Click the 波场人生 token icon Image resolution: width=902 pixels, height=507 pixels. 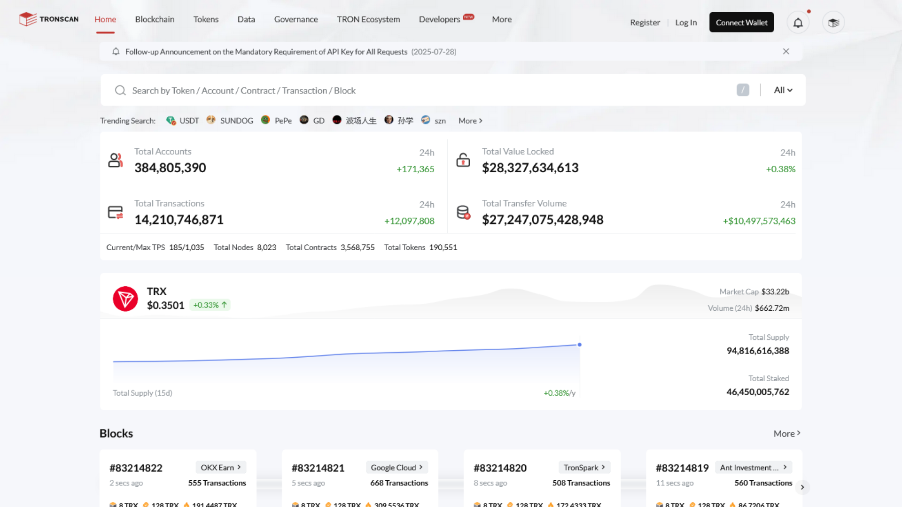pos(337,120)
